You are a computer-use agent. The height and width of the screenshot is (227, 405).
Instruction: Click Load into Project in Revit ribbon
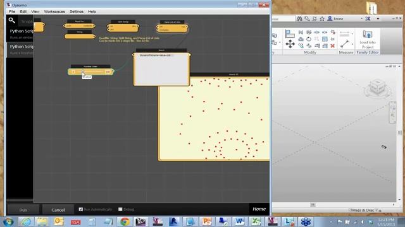[368, 39]
